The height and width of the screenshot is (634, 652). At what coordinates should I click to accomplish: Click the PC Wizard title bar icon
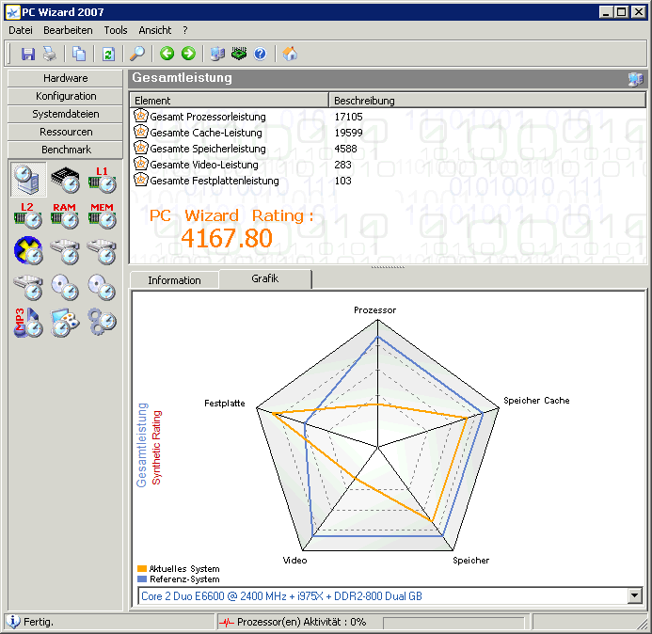(12, 12)
